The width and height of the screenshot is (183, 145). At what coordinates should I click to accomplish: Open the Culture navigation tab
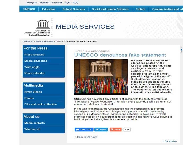coord(140,9)
